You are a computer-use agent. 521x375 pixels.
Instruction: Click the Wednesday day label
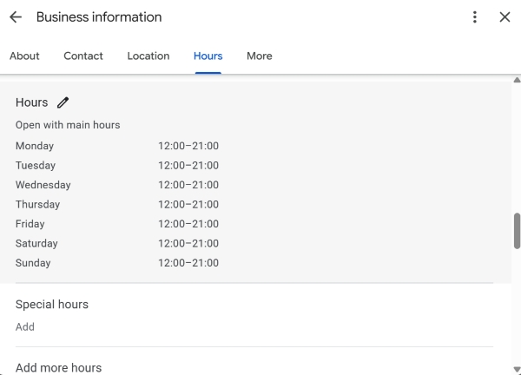tap(43, 185)
